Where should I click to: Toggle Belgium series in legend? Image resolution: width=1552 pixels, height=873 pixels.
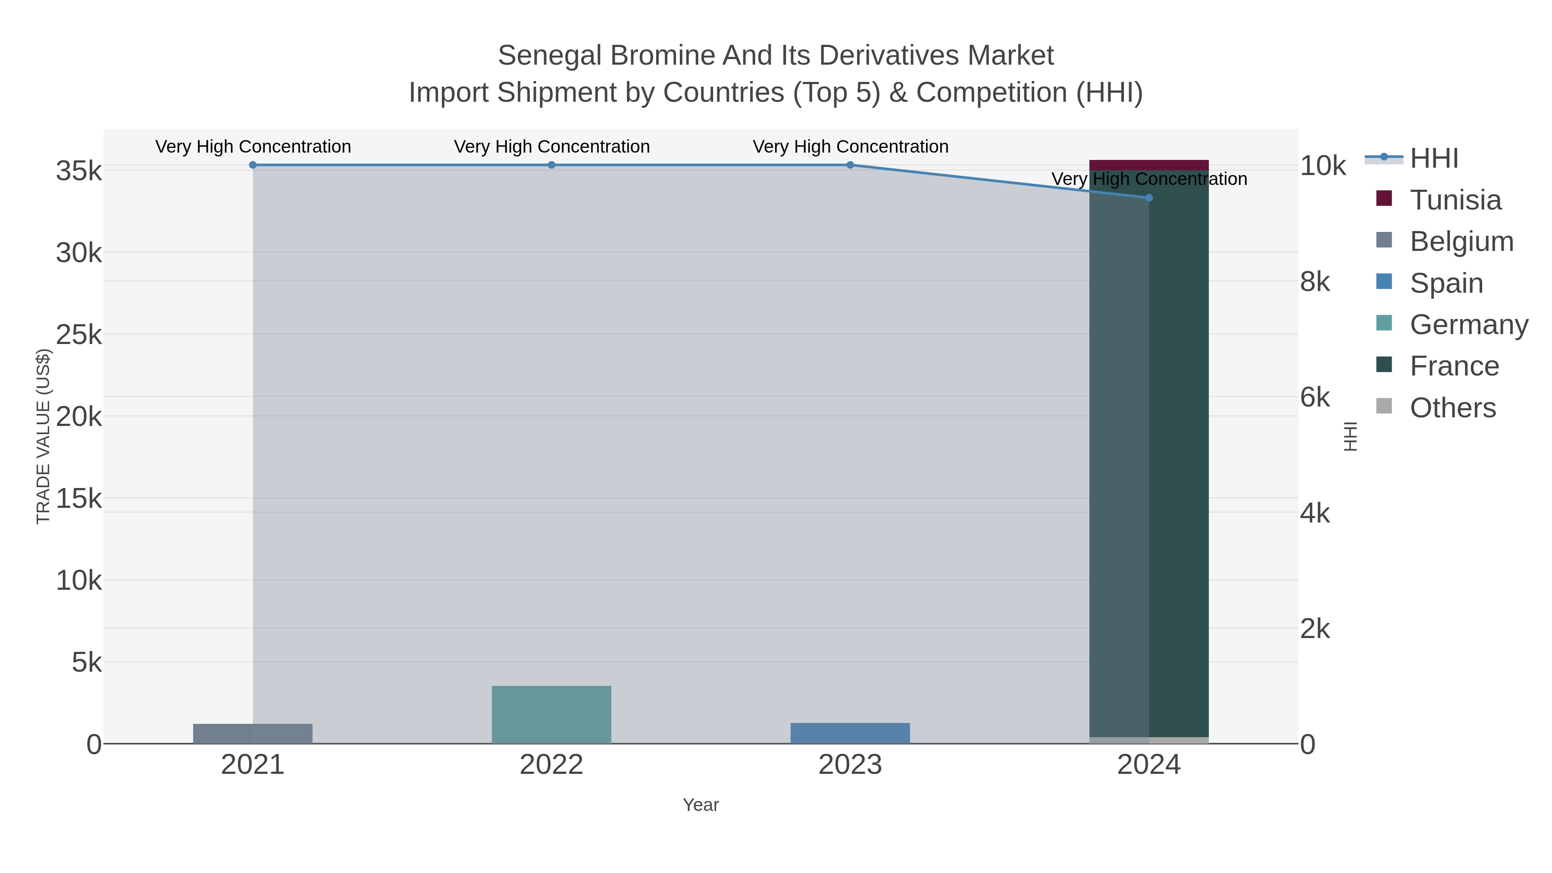(1445, 241)
